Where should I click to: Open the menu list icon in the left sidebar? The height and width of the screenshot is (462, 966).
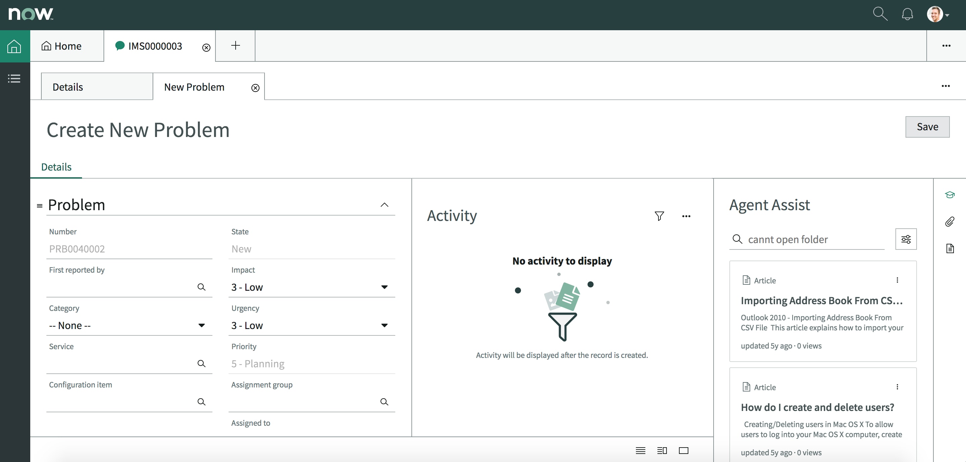point(14,78)
